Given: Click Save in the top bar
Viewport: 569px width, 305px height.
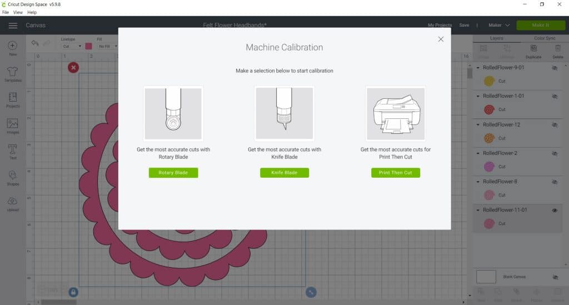Looking at the screenshot, I should click(x=464, y=25).
